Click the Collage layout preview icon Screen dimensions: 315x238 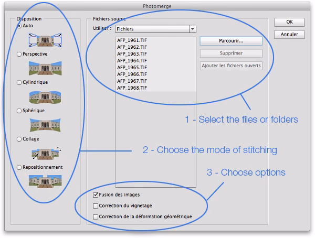[x=47, y=153]
